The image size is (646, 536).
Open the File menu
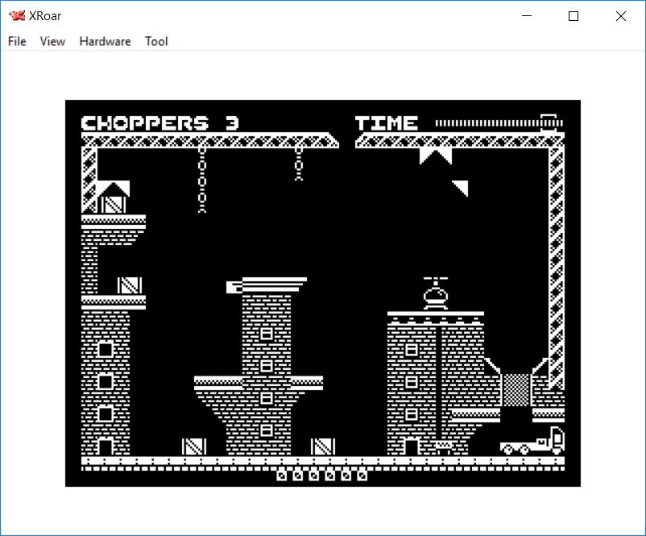(x=17, y=41)
